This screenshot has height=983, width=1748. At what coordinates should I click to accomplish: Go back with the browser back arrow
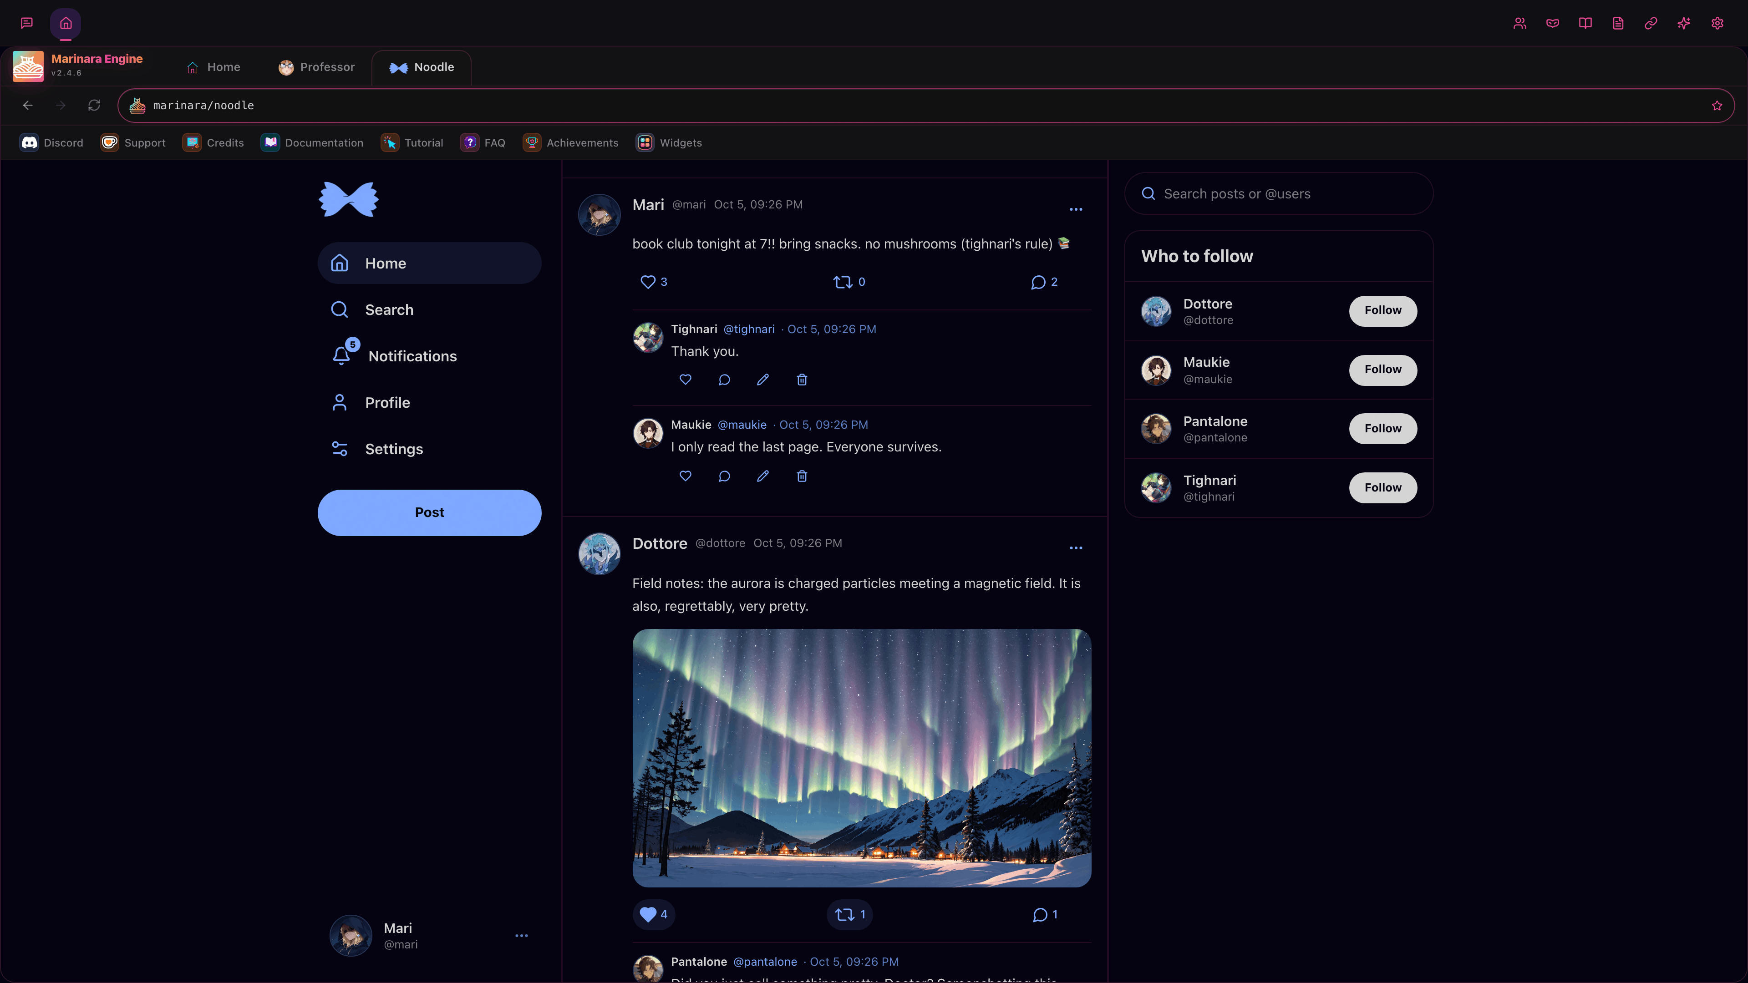click(x=28, y=105)
